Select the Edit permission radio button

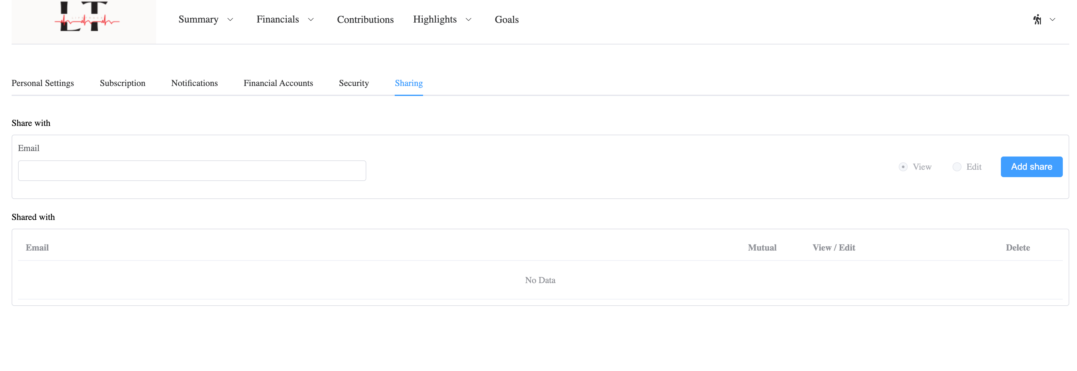pyautogui.click(x=957, y=167)
